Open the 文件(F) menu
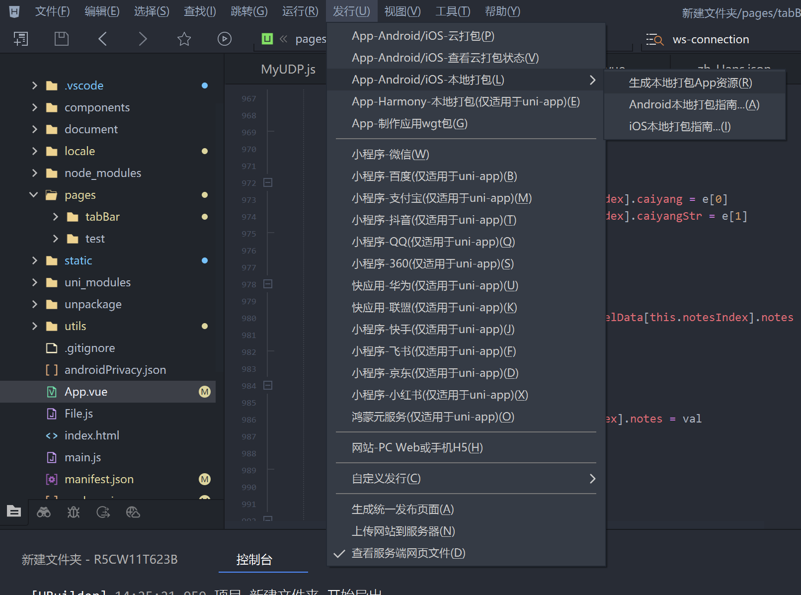The width and height of the screenshot is (801, 595). click(x=53, y=11)
